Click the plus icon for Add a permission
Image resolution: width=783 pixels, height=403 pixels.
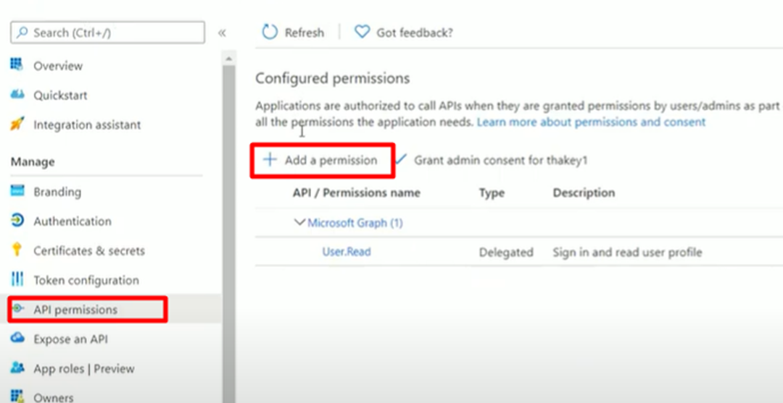coord(270,159)
